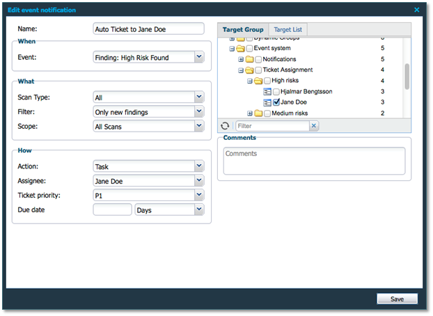Image resolution: width=433 pixels, height=316 pixels.
Task: Check the Hjalmar Bengtsson checkbox
Action: click(276, 92)
